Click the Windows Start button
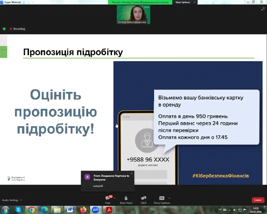 pyautogui.click(x=6, y=210)
